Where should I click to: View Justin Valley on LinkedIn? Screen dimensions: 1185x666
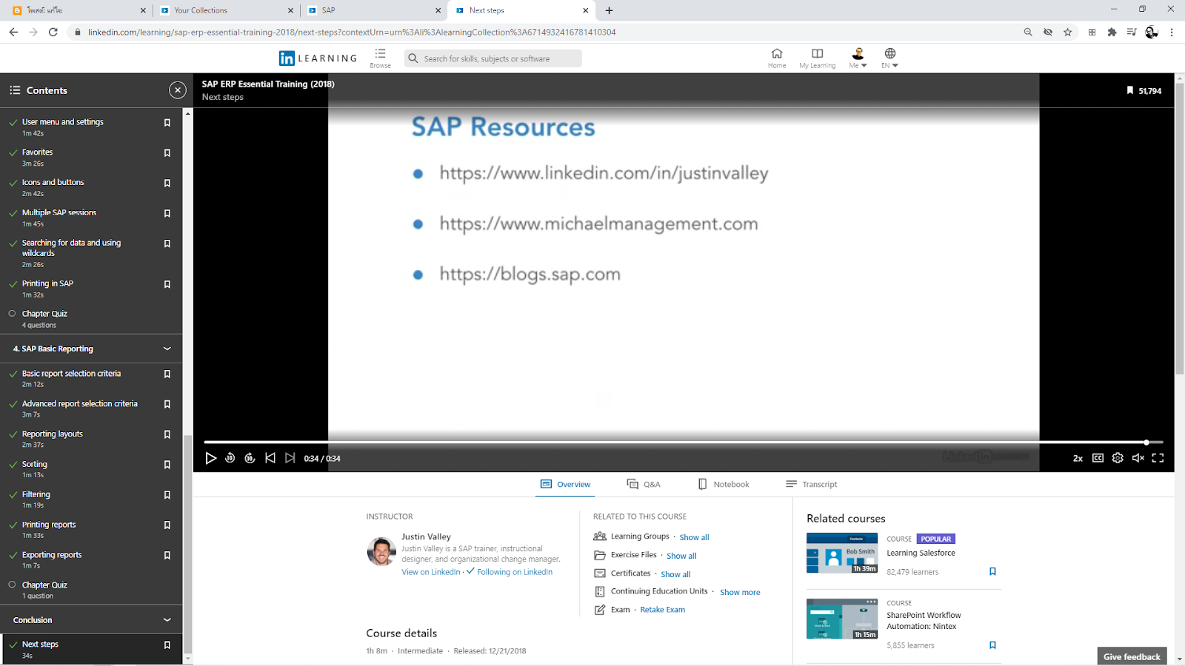(x=431, y=572)
